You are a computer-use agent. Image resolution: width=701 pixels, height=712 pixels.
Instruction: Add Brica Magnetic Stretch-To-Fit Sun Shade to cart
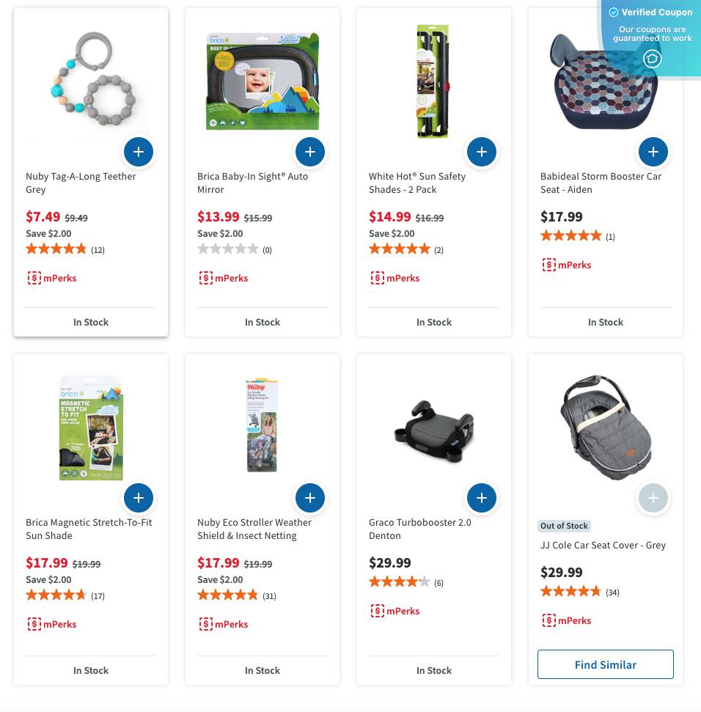tap(139, 498)
